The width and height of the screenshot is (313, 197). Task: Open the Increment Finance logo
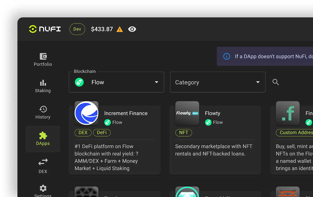86,113
